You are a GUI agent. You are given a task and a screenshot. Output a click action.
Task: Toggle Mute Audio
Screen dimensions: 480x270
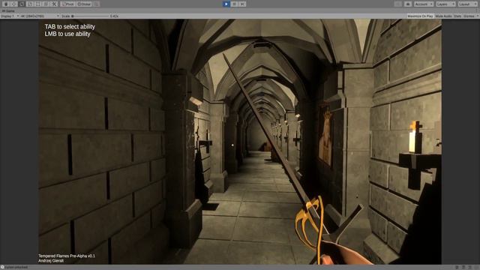coord(443,16)
